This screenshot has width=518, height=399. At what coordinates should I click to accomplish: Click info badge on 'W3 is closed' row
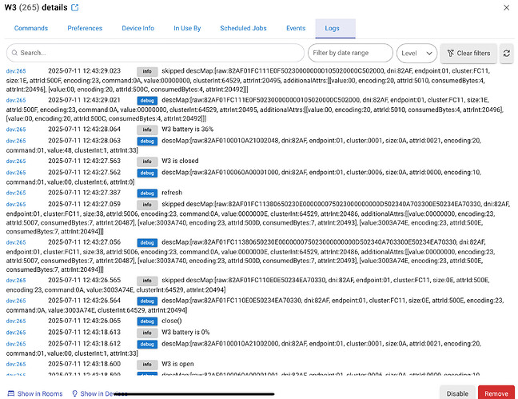tap(147, 162)
